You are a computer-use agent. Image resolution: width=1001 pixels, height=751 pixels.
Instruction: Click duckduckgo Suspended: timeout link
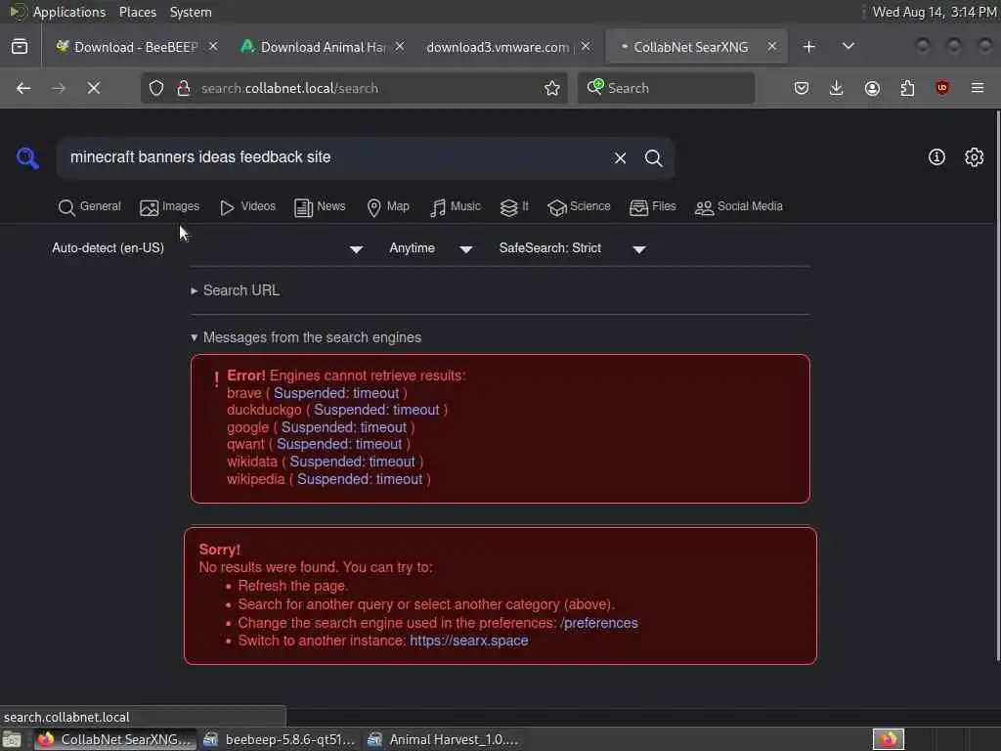(376, 410)
